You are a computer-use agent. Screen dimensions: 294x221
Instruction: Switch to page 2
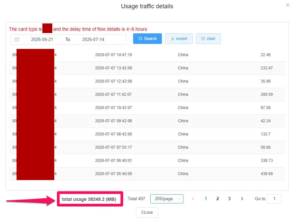pos(218,199)
